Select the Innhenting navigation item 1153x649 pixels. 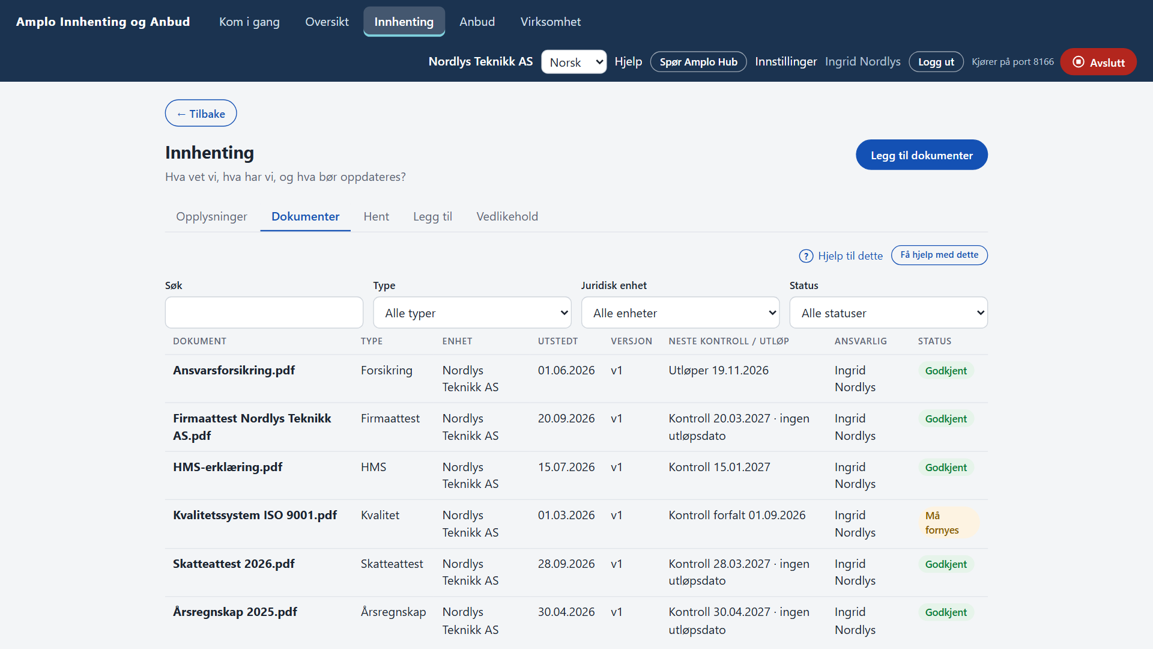(x=404, y=22)
